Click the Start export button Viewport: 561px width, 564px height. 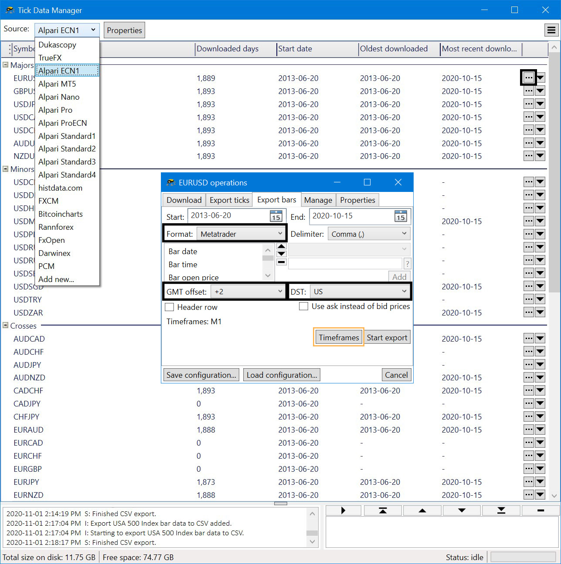pos(387,338)
